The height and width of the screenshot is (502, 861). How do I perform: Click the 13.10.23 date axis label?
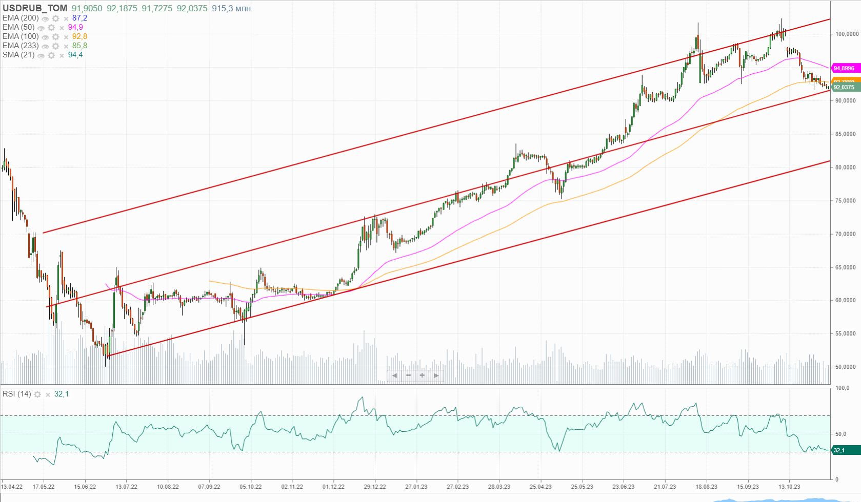[x=789, y=487]
